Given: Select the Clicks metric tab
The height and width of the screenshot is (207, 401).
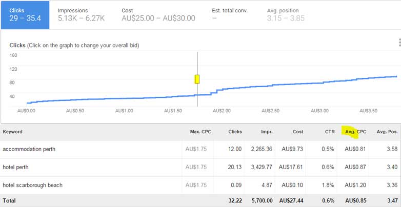Looking at the screenshot, I should pyautogui.click(x=25, y=15).
